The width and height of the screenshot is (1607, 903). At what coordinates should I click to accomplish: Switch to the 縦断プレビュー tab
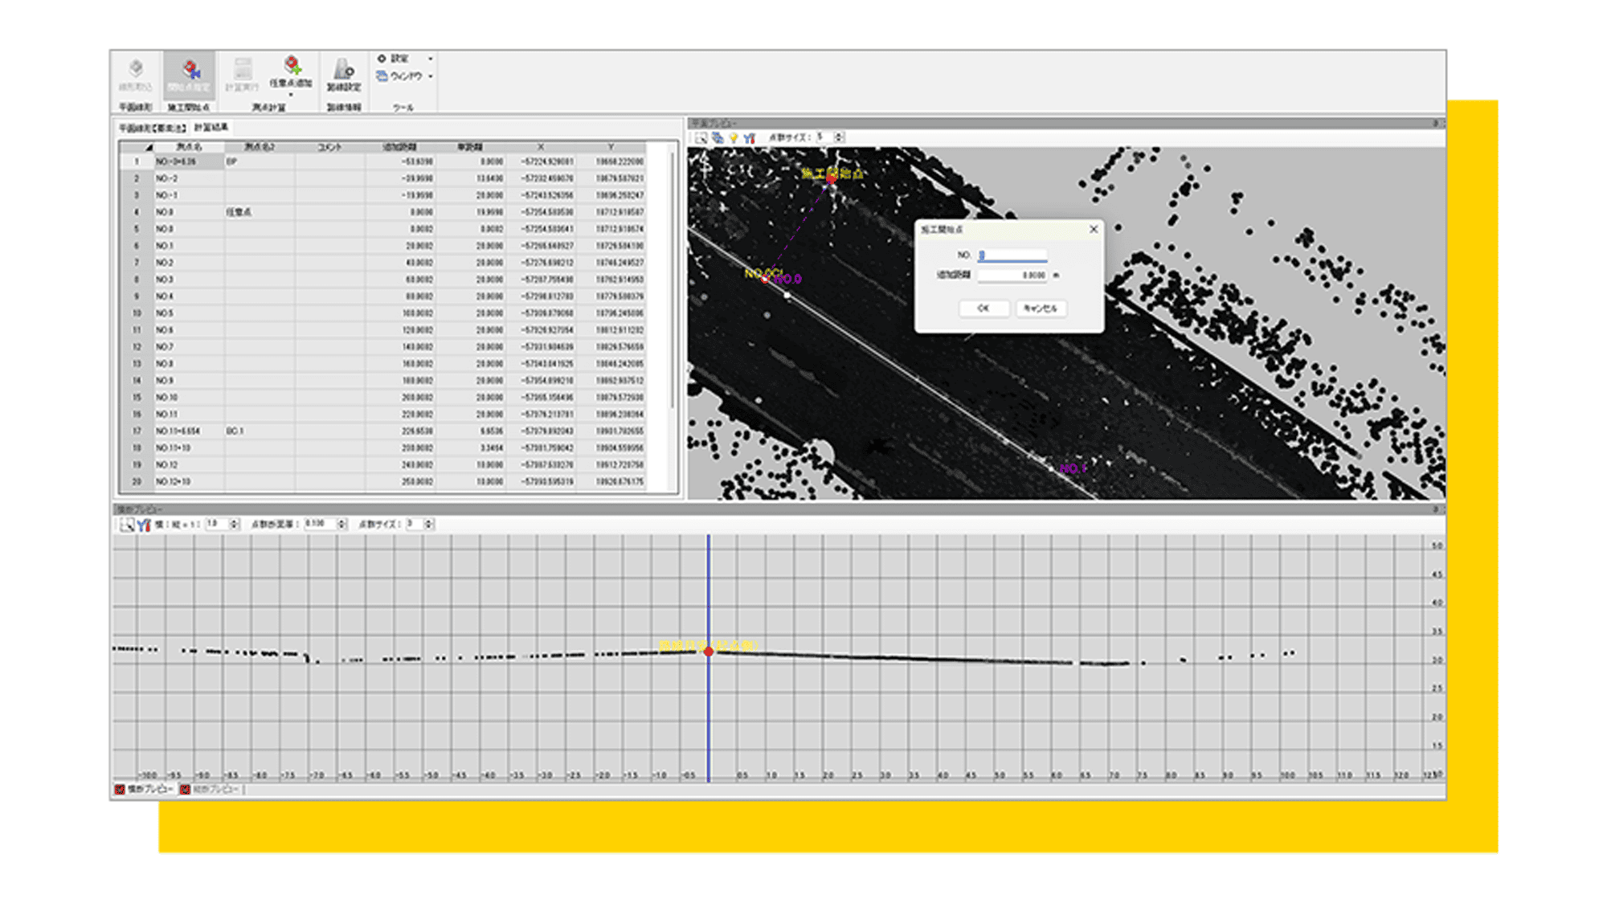point(211,790)
